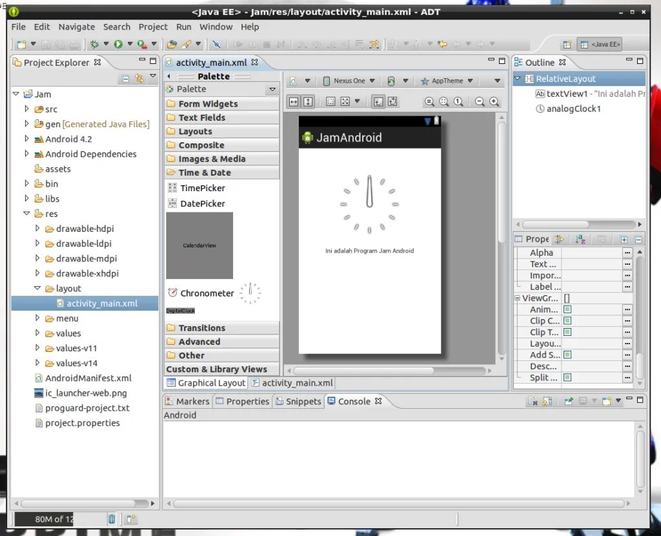This screenshot has width=661, height=536.
Task: Open the Palette options dropdown arrow
Action: pyautogui.click(x=272, y=89)
